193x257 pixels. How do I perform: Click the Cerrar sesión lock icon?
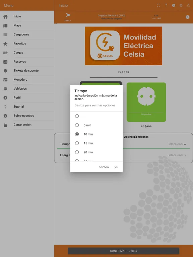5,125
